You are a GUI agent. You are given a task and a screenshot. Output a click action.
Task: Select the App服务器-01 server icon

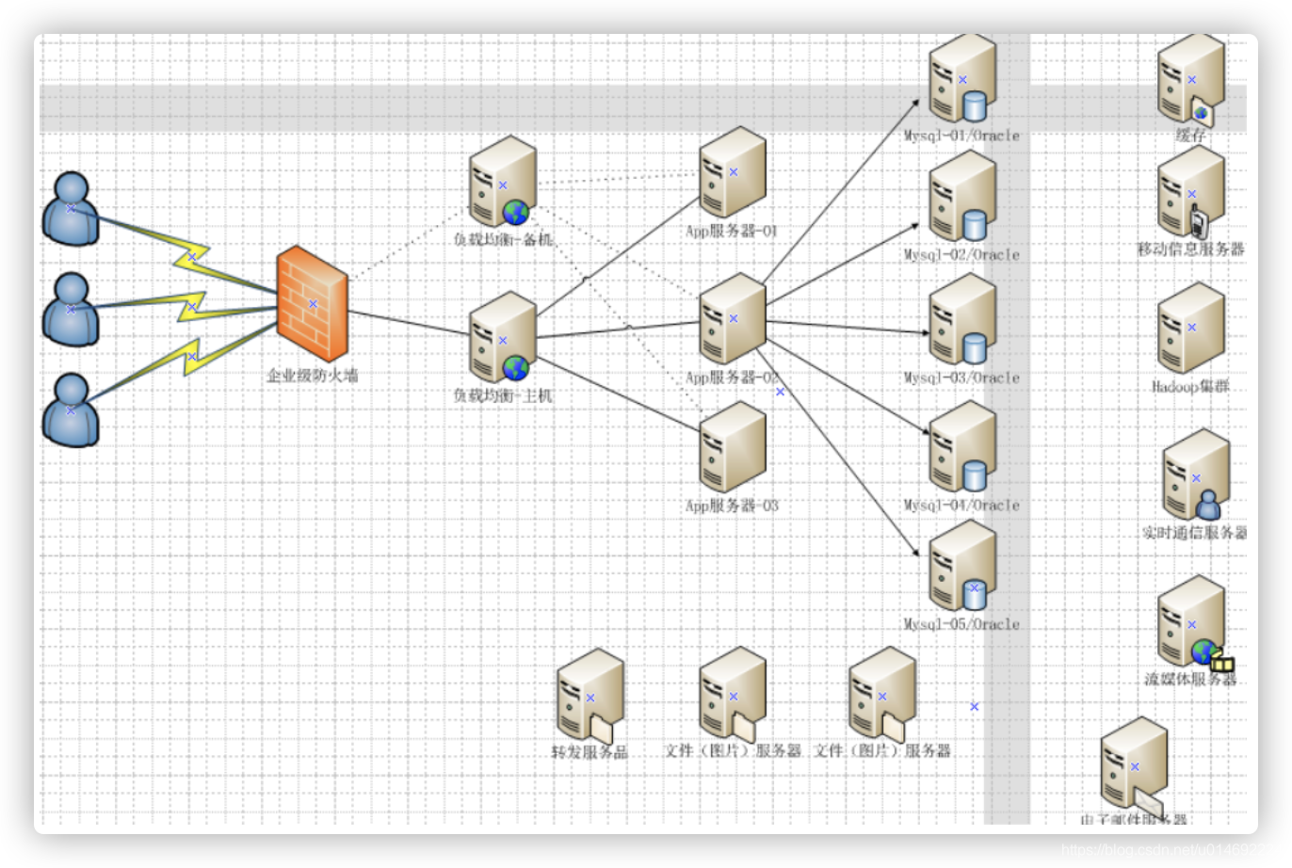[x=733, y=173]
